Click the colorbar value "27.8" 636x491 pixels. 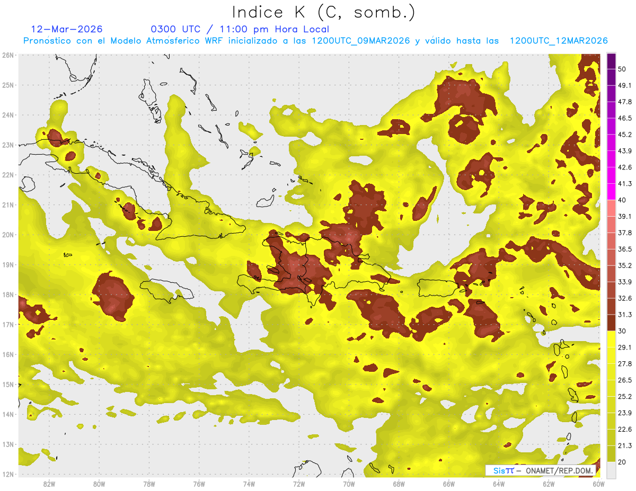(x=624, y=364)
